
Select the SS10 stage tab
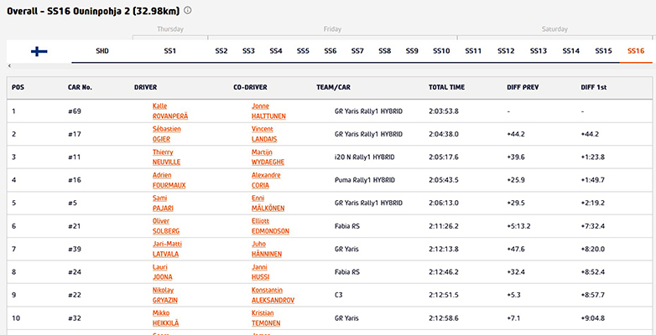click(x=441, y=51)
